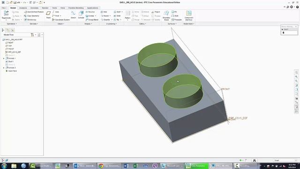This screenshot has height=169, width=300.
Task: Click the Help question mark icon
Action: (297, 7)
